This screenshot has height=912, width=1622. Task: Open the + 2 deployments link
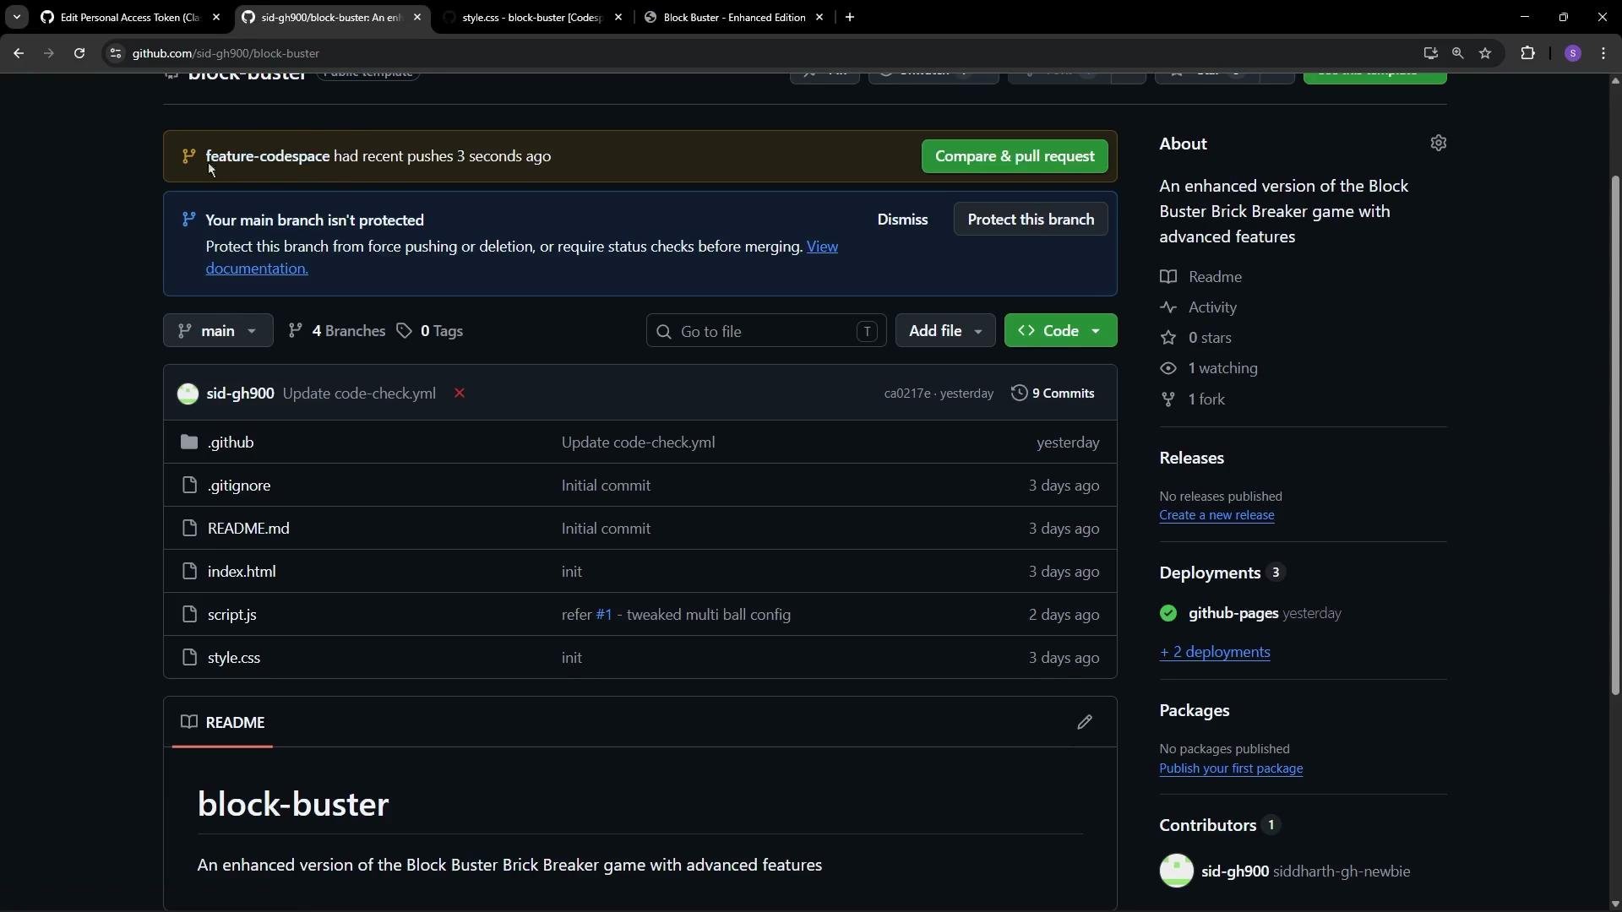pos(1215,652)
